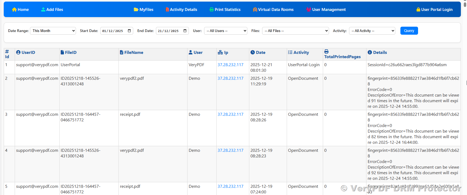Open the Start Date calendar picker icon
Image resolution: width=467 pixels, height=195 pixels.
click(x=129, y=31)
